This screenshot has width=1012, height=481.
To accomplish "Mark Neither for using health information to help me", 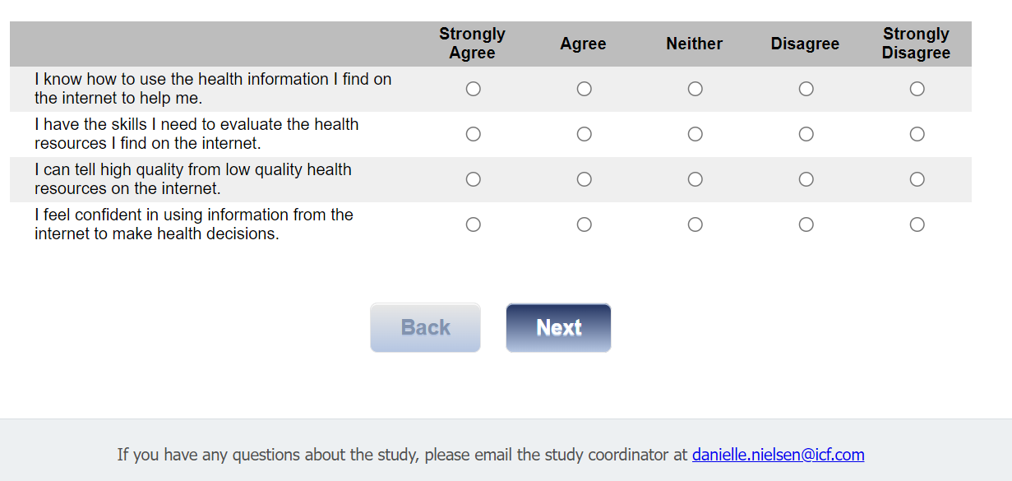I will click(x=695, y=89).
